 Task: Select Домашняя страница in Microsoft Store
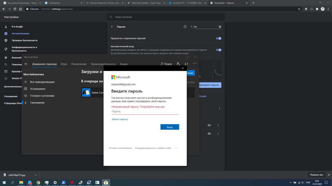click(44, 64)
